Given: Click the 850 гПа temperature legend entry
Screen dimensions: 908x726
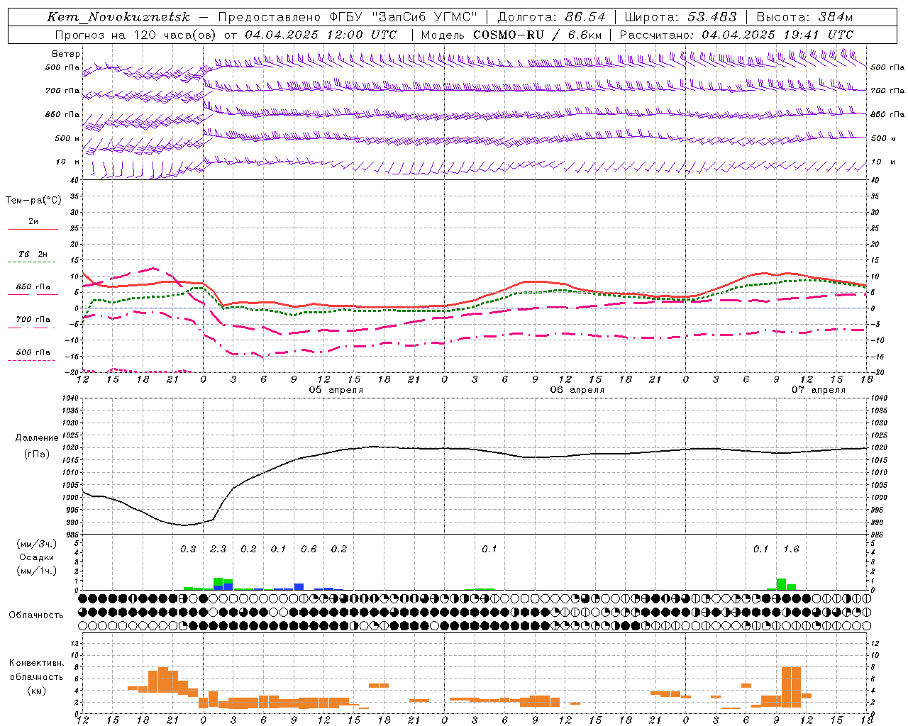Looking at the screenshot, I should pyautogui.click(x=33, y=287).
